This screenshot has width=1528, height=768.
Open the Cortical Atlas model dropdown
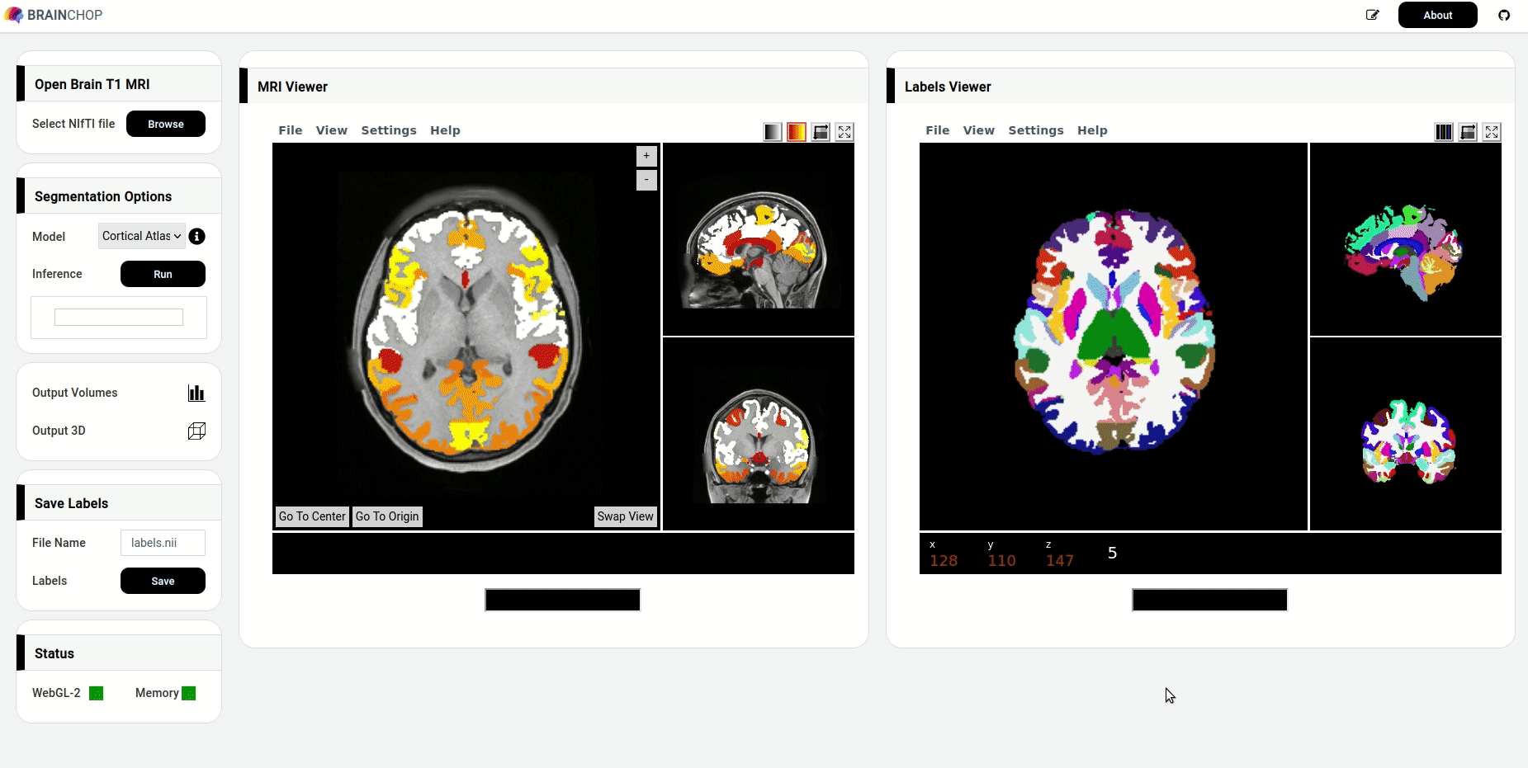tap(141, 236)
